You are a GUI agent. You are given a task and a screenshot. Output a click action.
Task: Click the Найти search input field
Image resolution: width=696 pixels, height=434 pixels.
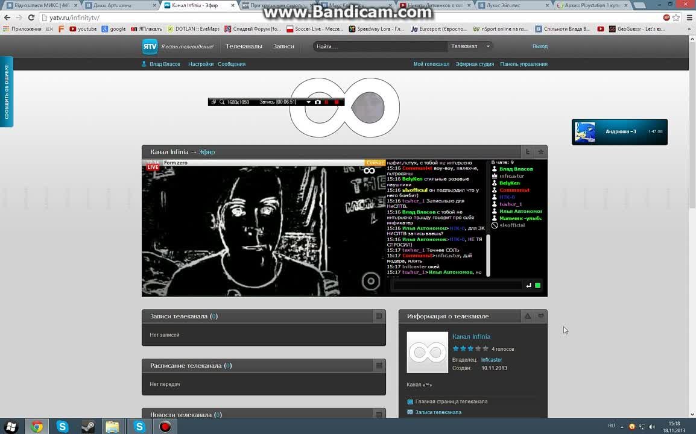click(x=380, y=46)
